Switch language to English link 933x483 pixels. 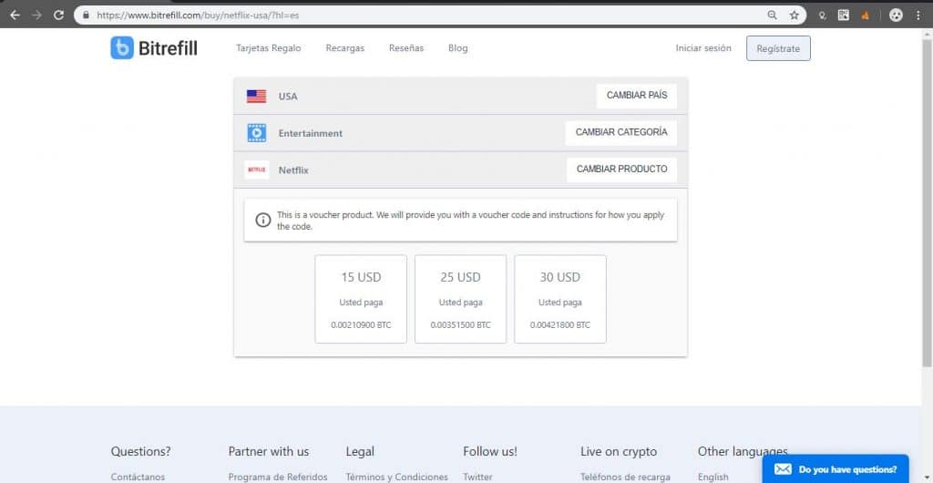coord(713,477)
